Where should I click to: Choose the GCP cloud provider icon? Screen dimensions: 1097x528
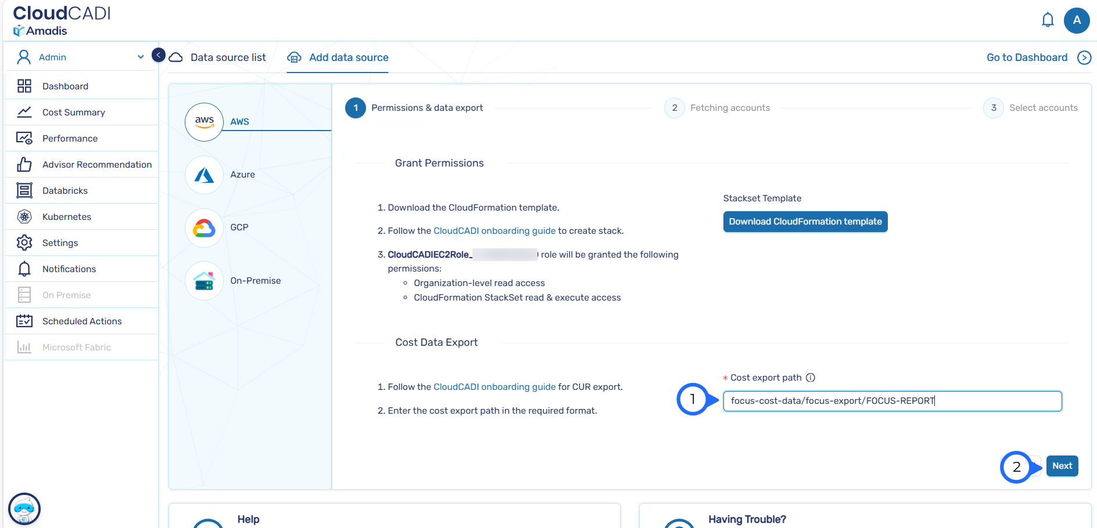click(x=204, y=228)
